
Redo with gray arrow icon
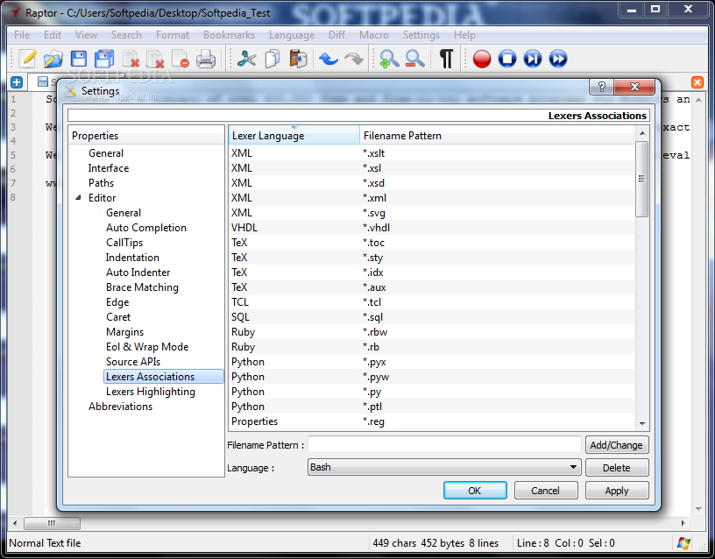(354, 59)
